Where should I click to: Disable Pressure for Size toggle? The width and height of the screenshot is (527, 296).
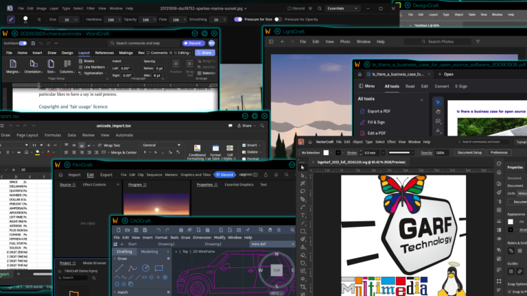[238, 19]
